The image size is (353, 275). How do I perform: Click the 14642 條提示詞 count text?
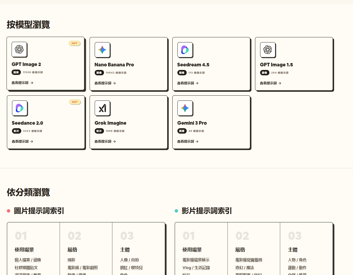click(116, 73)
